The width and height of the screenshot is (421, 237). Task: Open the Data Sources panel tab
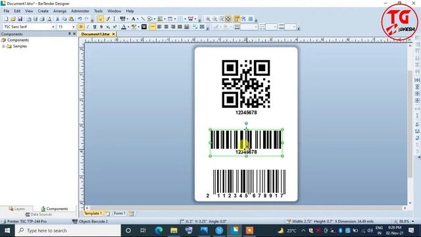pyautogui.click(x=38, y=215)
